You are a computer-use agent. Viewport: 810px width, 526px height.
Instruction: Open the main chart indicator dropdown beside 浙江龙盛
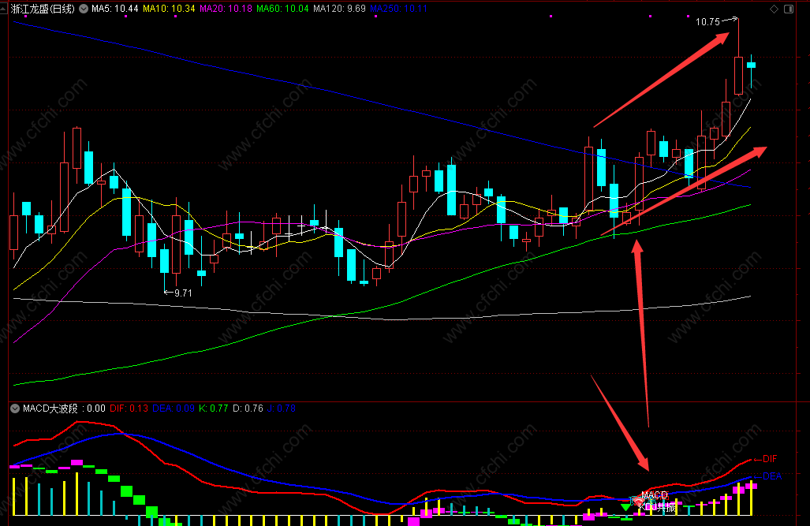coord(83,9)
